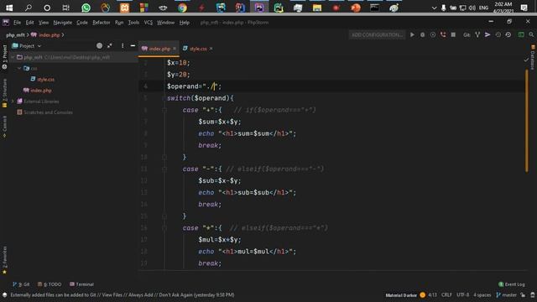Fold the case "*" block

click(x=164, y=227)
